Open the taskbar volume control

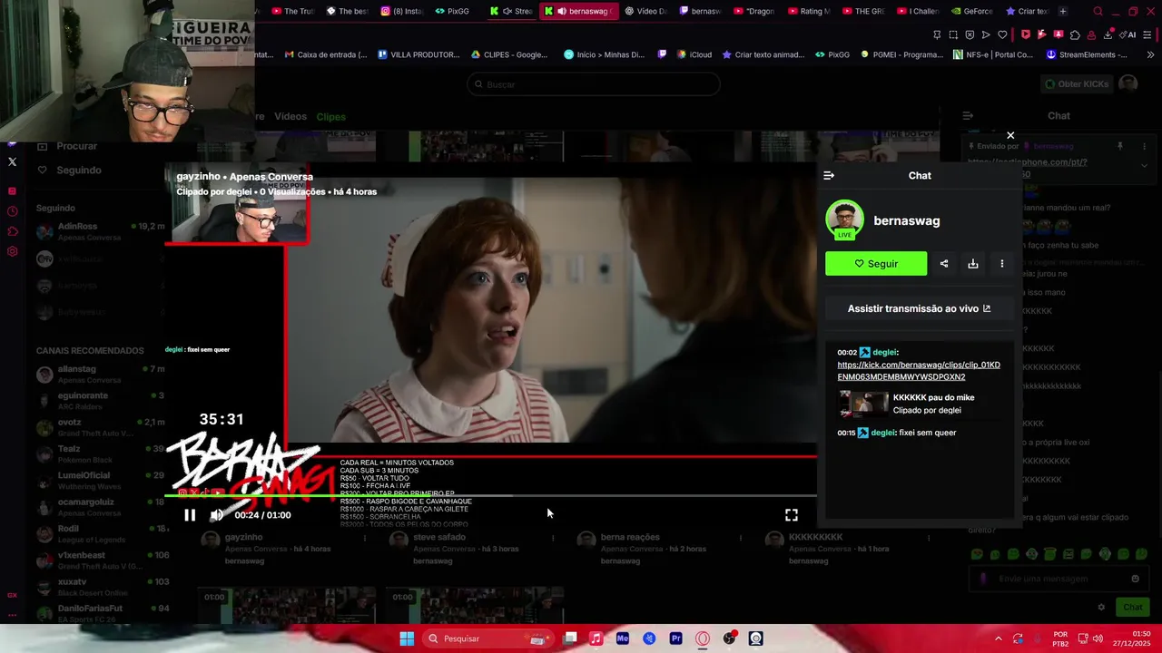click(x=1098, y=638)
